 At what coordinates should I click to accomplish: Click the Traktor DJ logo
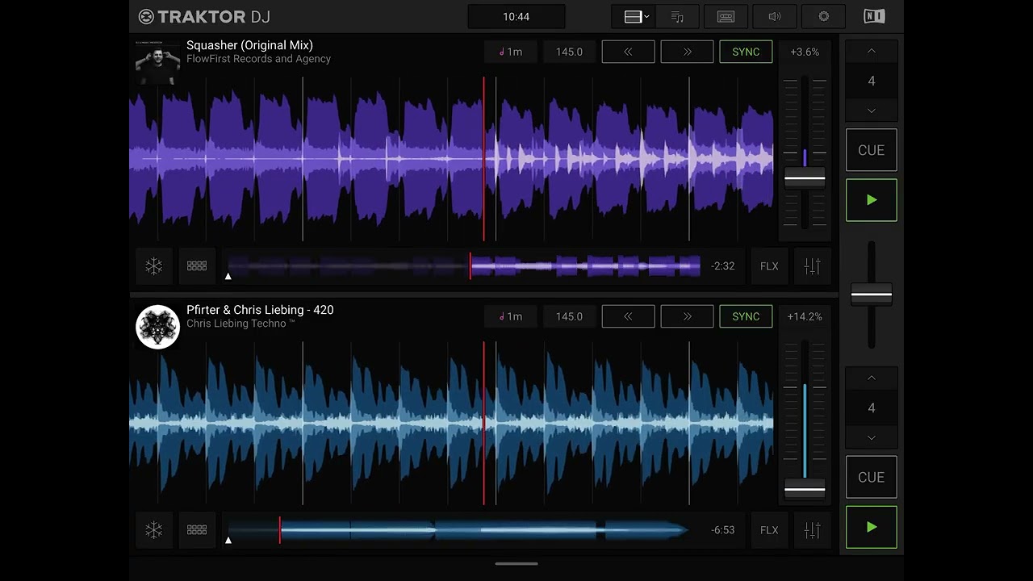(x=203, y=16)
